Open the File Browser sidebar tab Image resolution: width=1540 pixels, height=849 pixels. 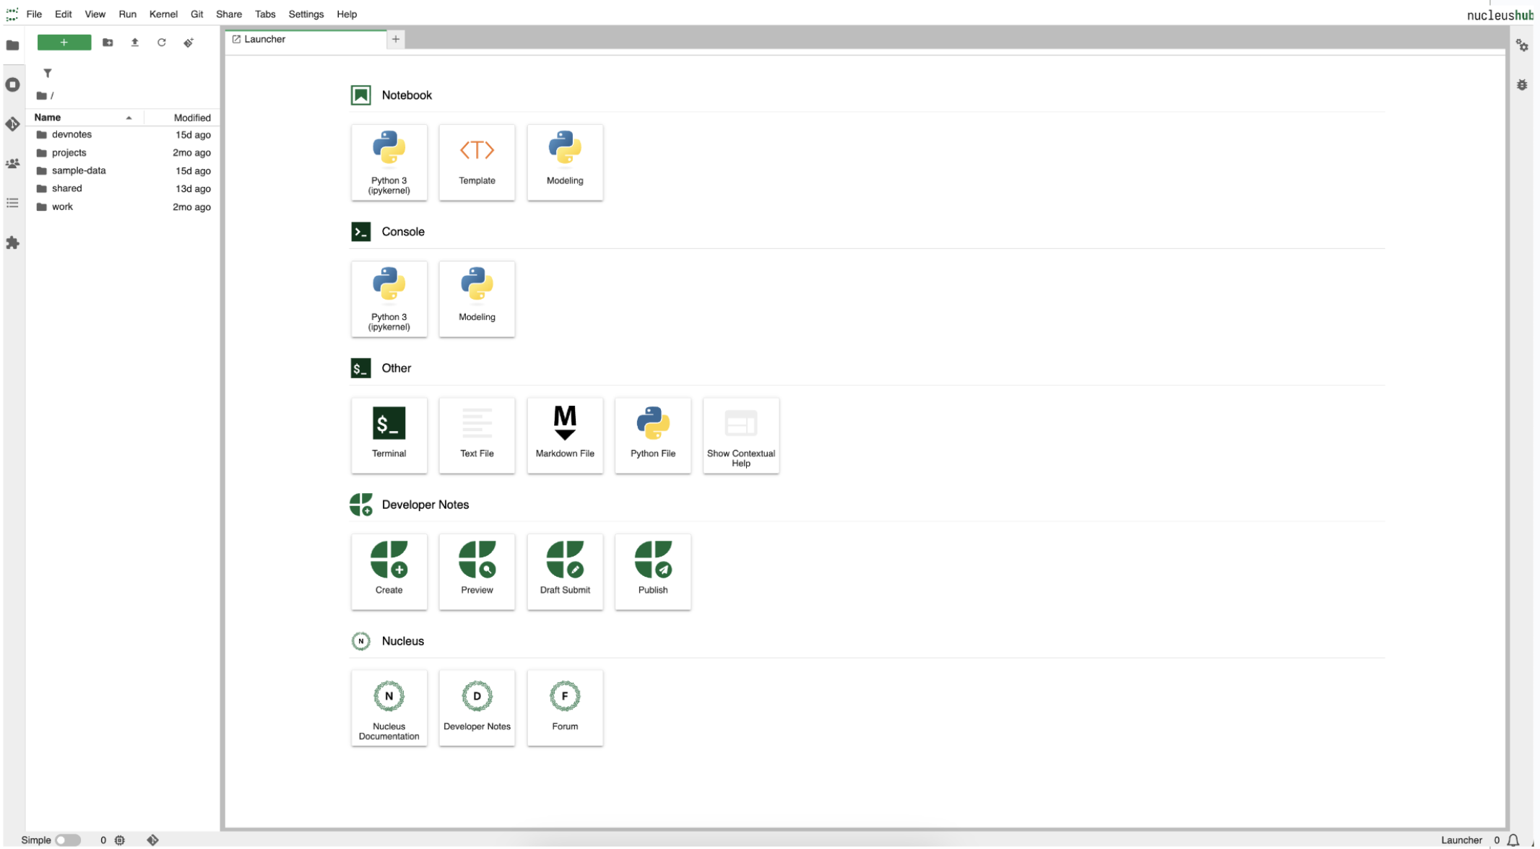coord(12,45)
